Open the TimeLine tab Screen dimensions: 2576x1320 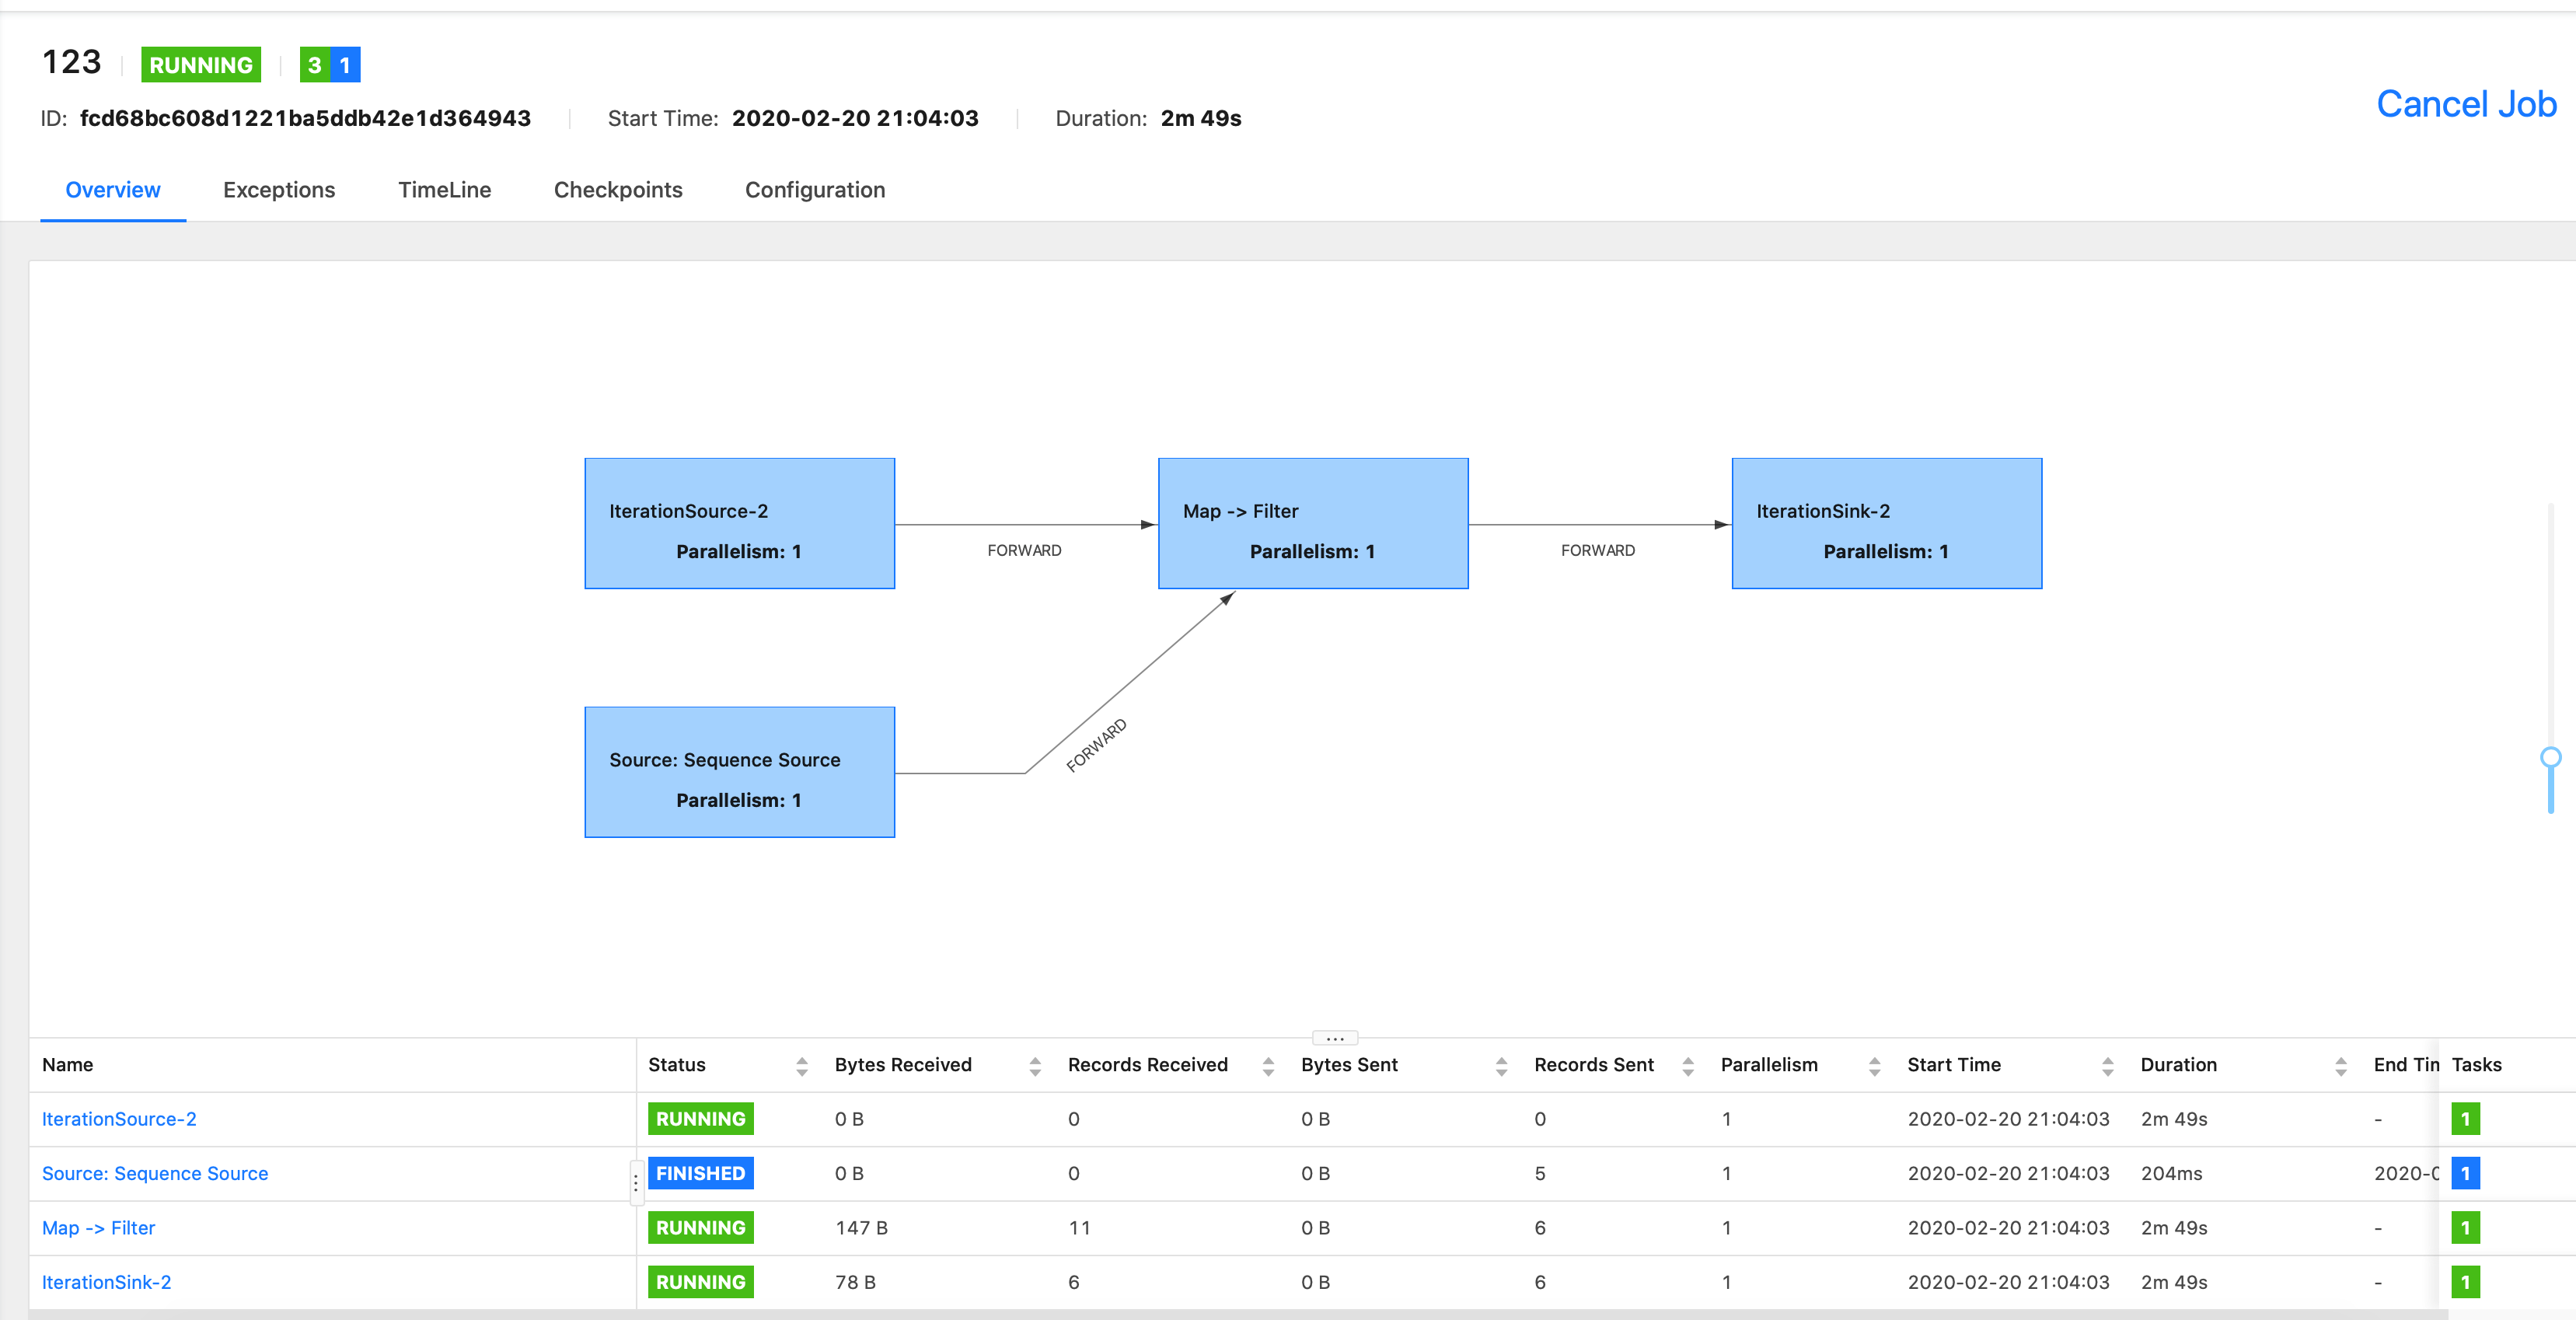click(444, 190)
